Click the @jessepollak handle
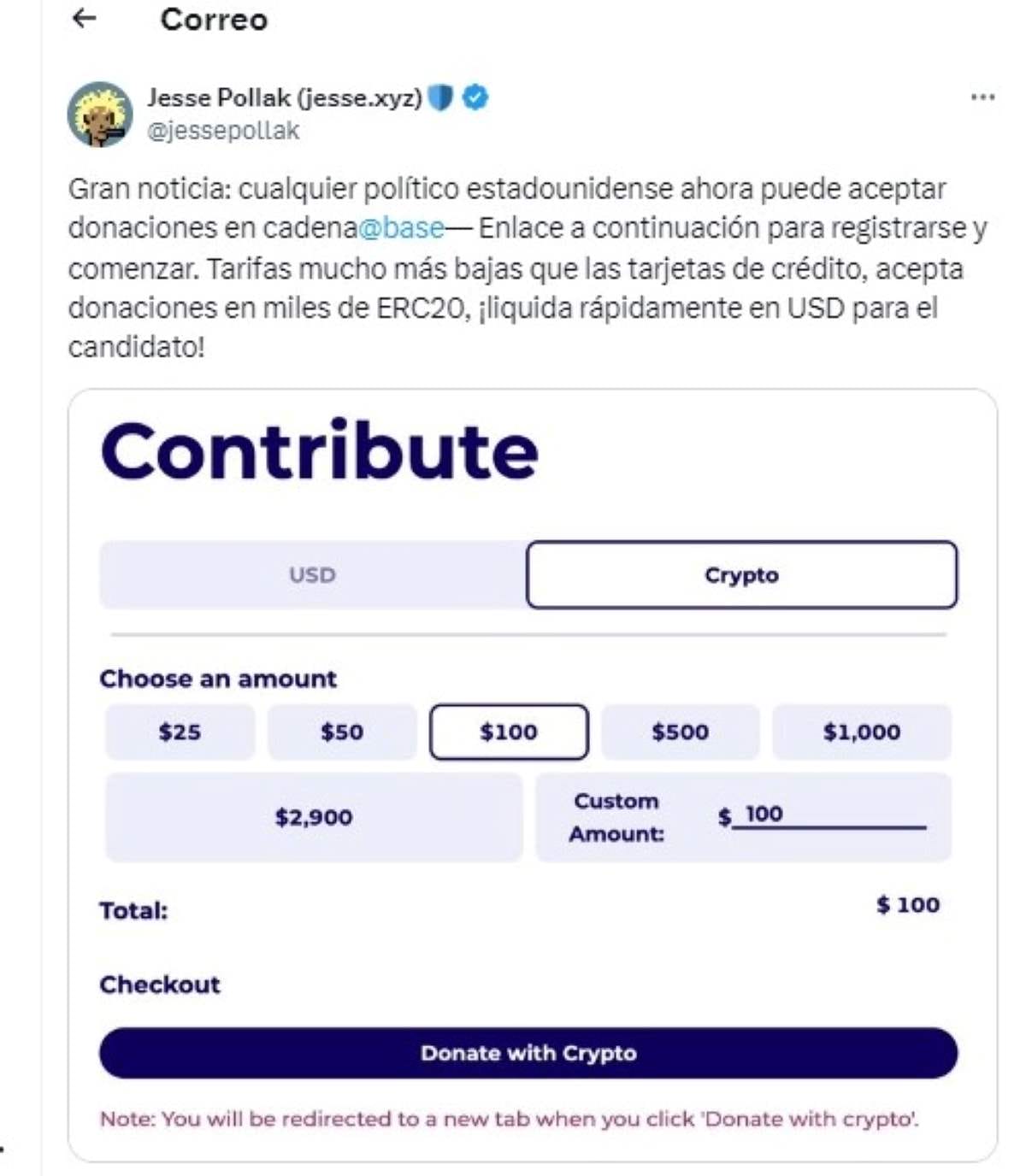 (223, 131)
